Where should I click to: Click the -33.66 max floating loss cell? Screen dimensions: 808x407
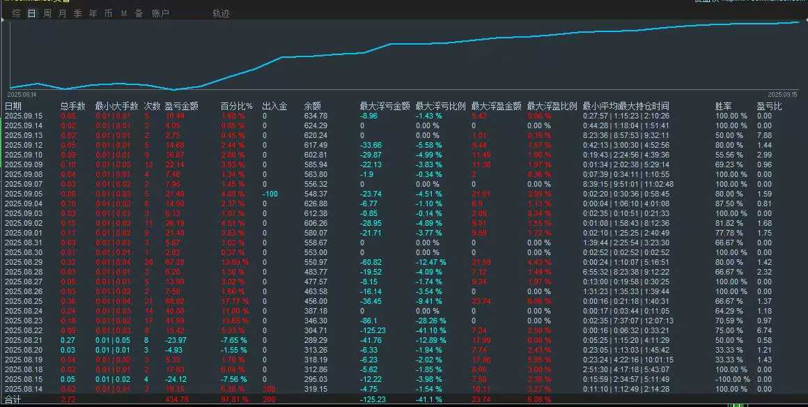371,145
